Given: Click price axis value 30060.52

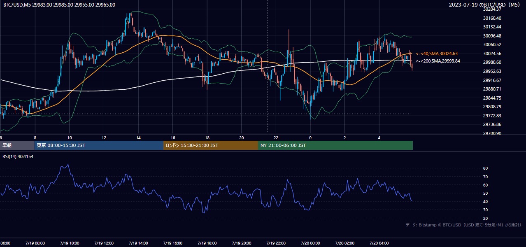Looking at the screenshot, I should click(x=492, y=44).
